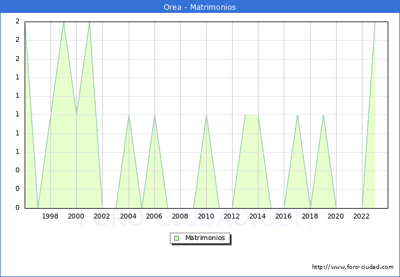Select the 2016 x-axis label
This screenshot has height=277, width=400.
[x=284, y=216]
